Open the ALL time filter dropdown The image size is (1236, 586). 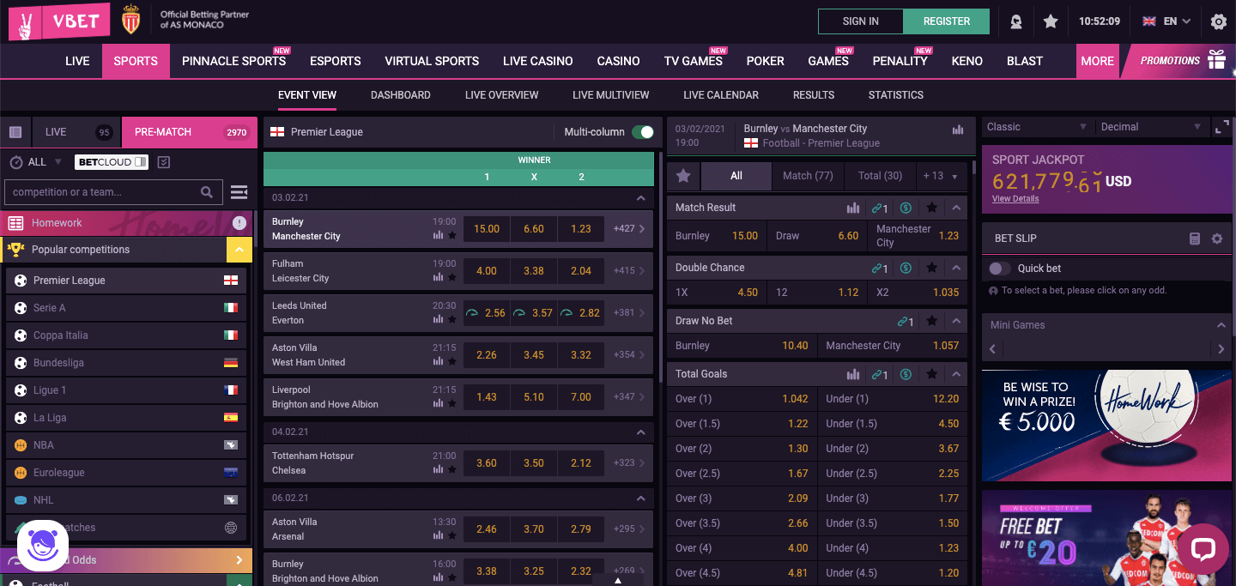[x=36, y=162]
